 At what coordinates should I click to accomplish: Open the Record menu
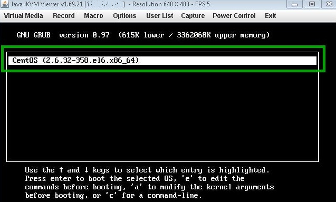[x=64, y=16]
